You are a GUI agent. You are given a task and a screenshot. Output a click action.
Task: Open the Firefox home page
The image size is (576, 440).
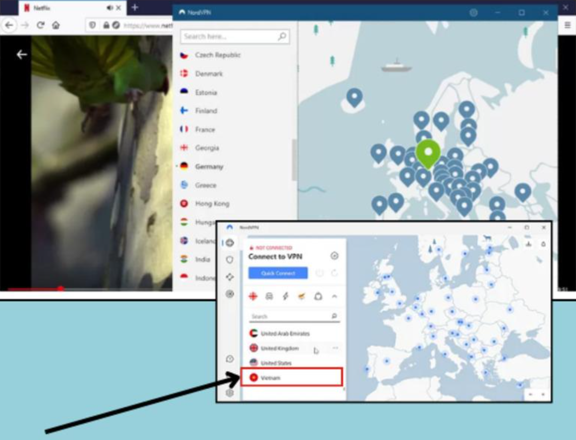[56, 25]
